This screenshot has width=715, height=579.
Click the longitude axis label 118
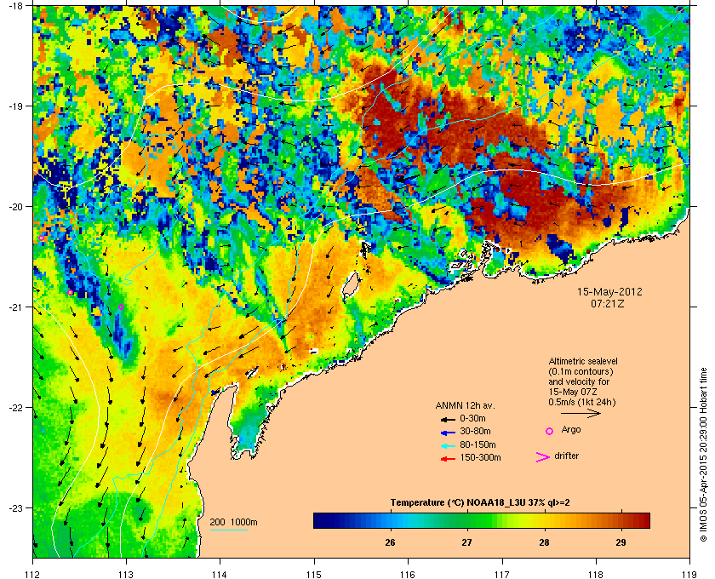click(596, 574)
